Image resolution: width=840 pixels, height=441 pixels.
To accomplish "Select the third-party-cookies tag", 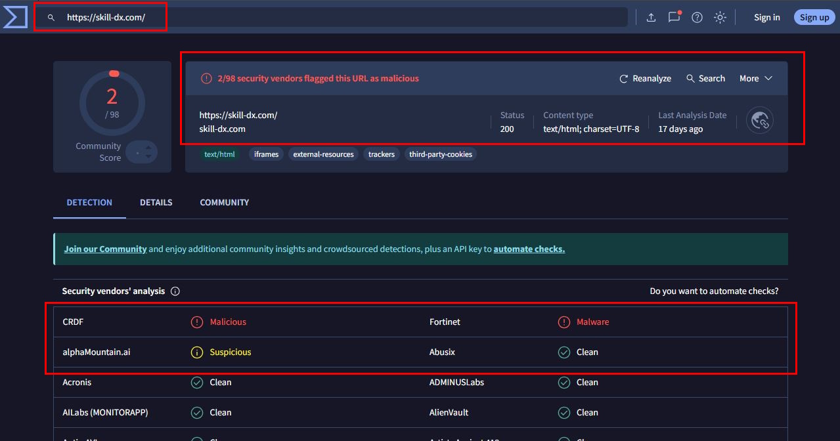I will pyautogui.click(x=440, y=155).
